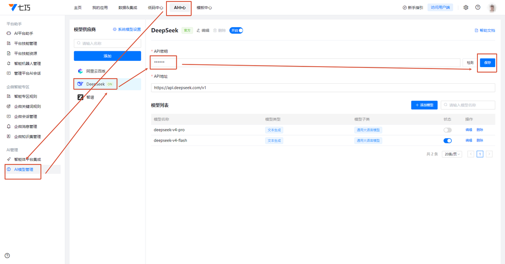505x264 pixels.
Task: Click the green 官方 badge
Action: (187, 30)
